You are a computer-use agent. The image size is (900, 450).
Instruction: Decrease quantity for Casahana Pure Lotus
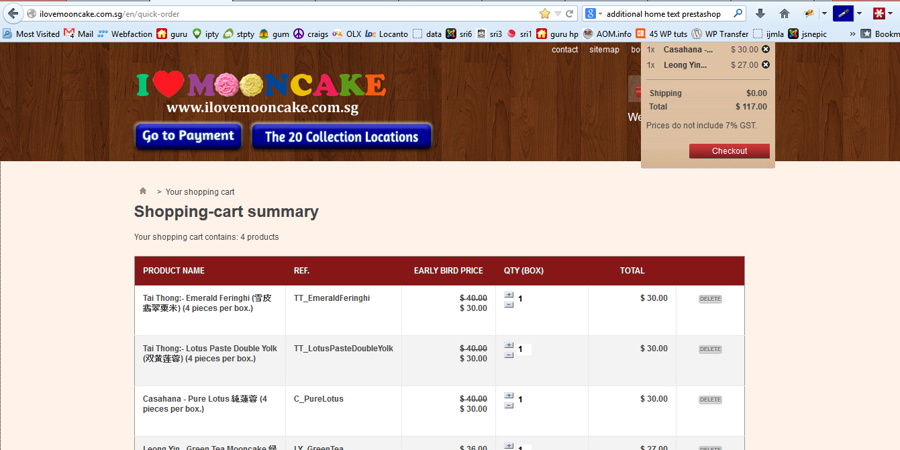point(509,405)
